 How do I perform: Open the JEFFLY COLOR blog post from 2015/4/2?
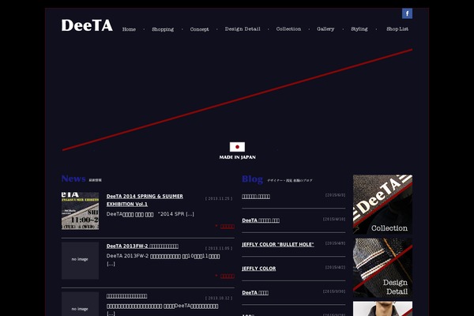point(259,269)
